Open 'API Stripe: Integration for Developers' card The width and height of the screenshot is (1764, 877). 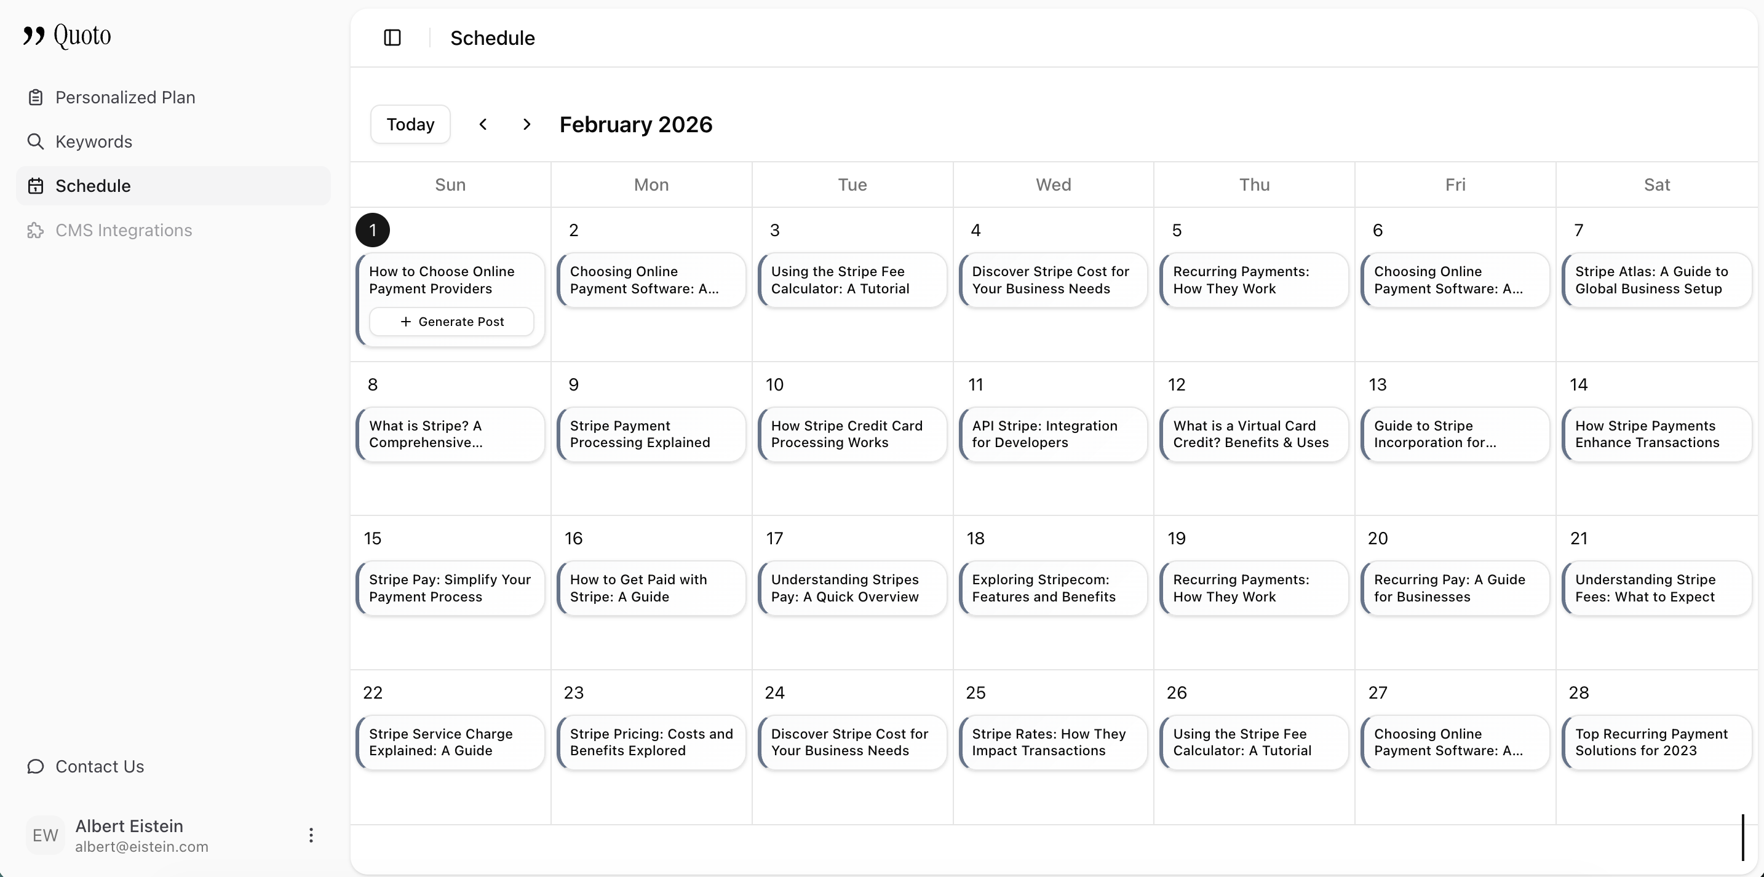pyautogui.click(x=1052, y=434)
